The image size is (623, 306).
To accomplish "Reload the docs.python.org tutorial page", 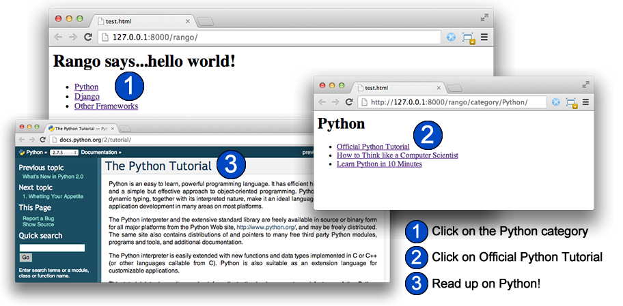I will [42, 140].
